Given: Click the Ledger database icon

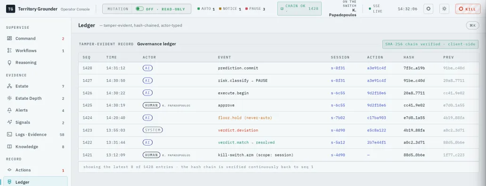Looking at the screenshot, I should 9,182.
